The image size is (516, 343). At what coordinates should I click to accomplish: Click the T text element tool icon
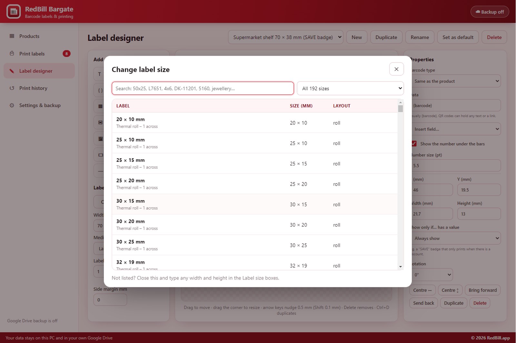99,74
